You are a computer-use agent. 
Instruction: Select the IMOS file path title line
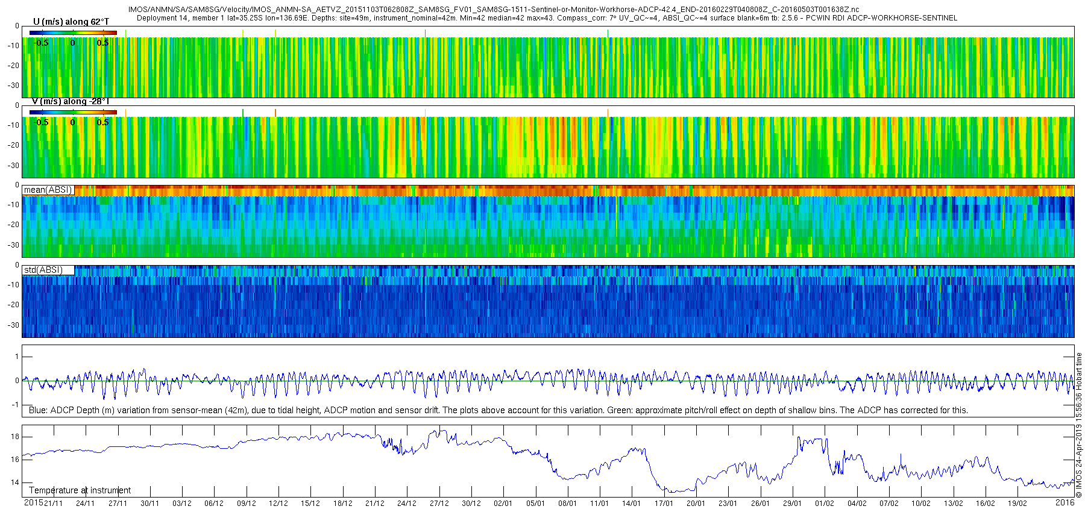(x=494, y=10)
